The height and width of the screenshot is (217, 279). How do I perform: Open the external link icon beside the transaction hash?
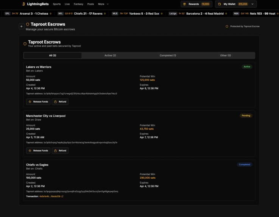tap(62, 196)
